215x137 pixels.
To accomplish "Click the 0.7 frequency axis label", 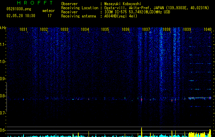I will coord(3,113).
